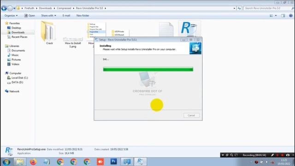Click the Search Revo Uninstaller Pro 5.0 field
295x166 pixels.
267,8
